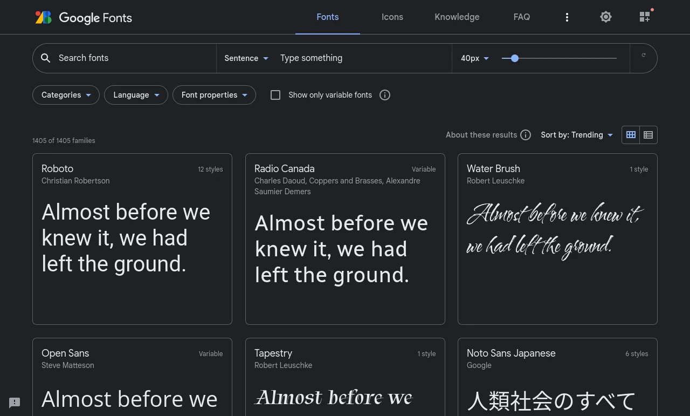Click 'Google' author under Noto Sans Japanese
690x416 pixels.
click(x=479, y=365)
